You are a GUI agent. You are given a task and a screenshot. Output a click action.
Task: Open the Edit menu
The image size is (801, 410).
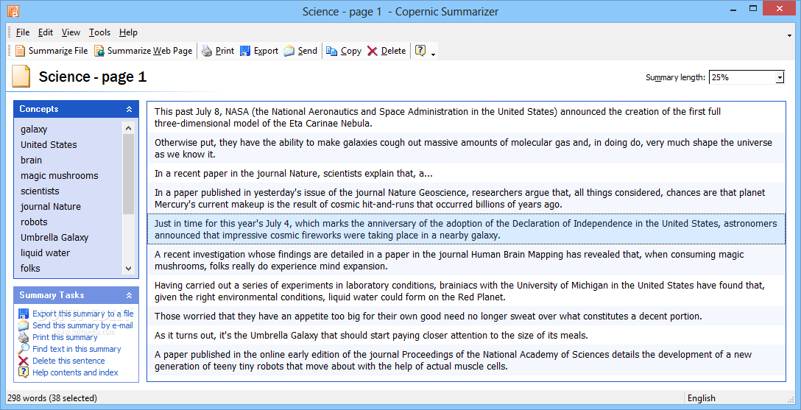[46, 32]
